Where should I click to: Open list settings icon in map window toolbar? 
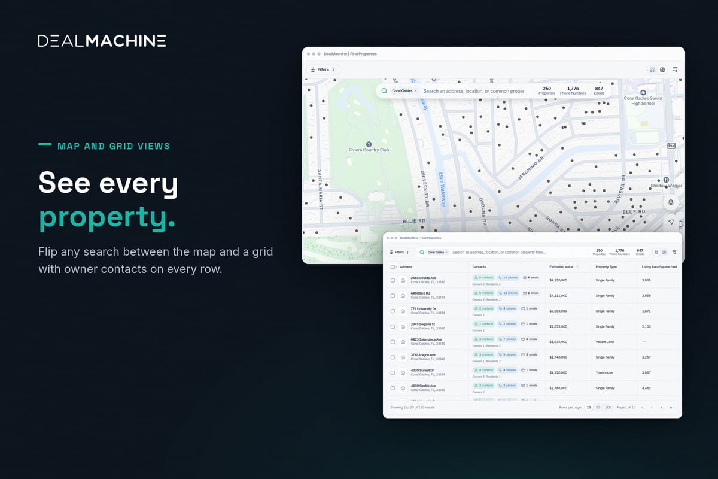pos(675,69)
